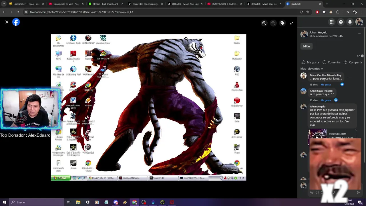Open the red Dota 2 taskbar icon
This screenshot has height=206, width=366.
coord(172,202)
